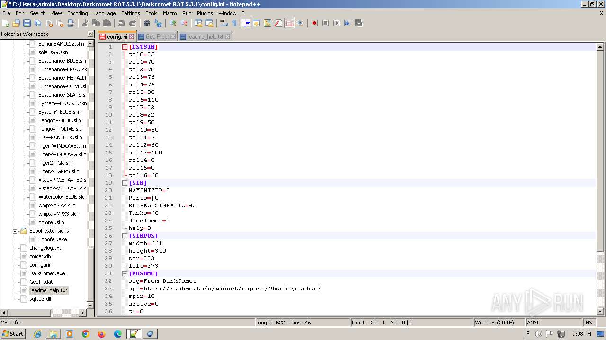Save the current file via toolbar
This screenshot has height=340, width=606.
pos(27,23)
